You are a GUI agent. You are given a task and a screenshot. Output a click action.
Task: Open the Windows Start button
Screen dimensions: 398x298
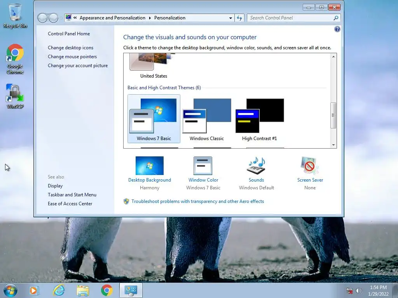click(10, 290)
